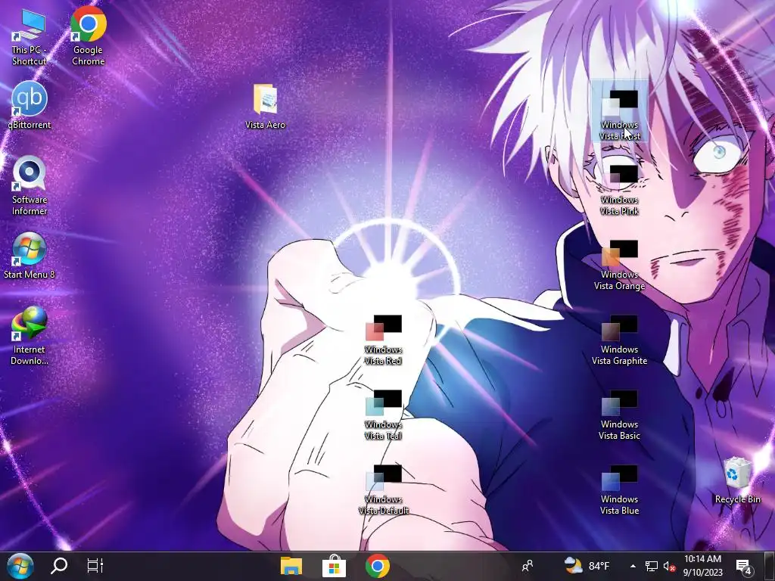775x581 pixels.
Task: Select the Windows Vista Pink theme file
Action: [619, 190]
